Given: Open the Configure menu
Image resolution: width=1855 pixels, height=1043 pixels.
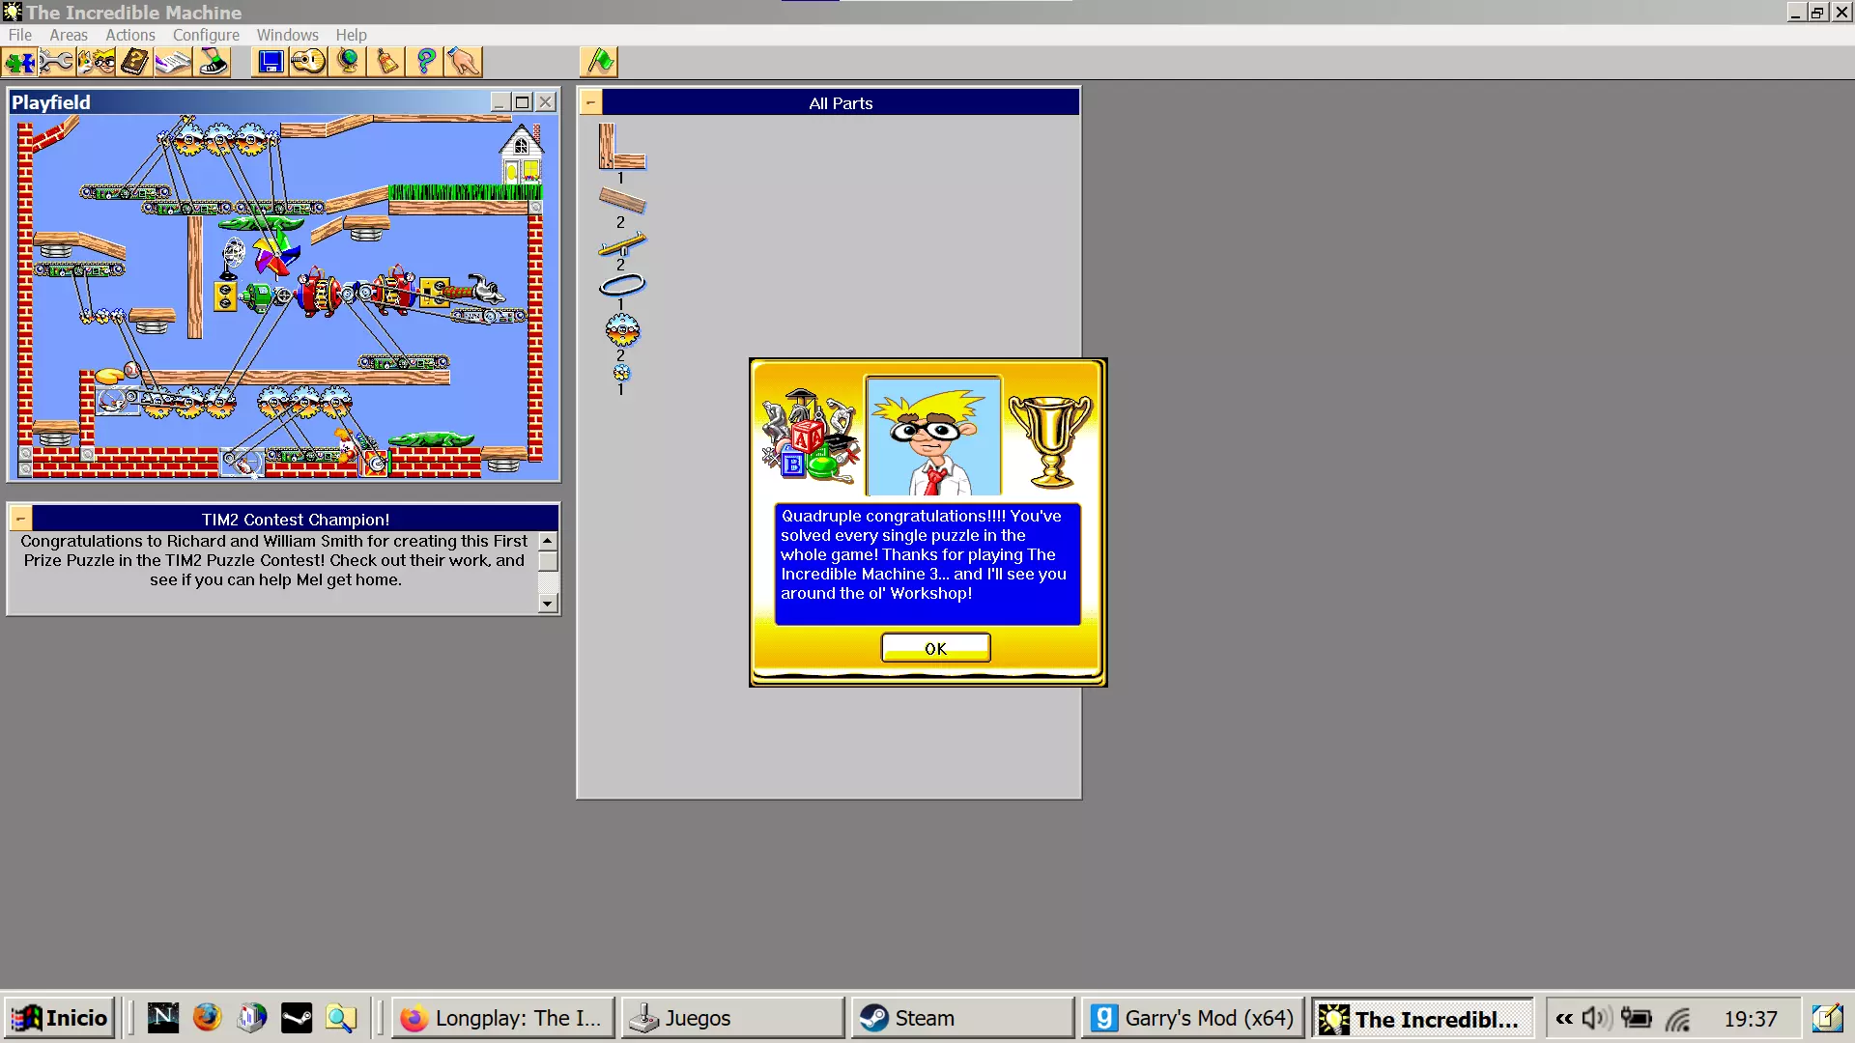Looking at the screenshot, I should [x=206, y=35].
